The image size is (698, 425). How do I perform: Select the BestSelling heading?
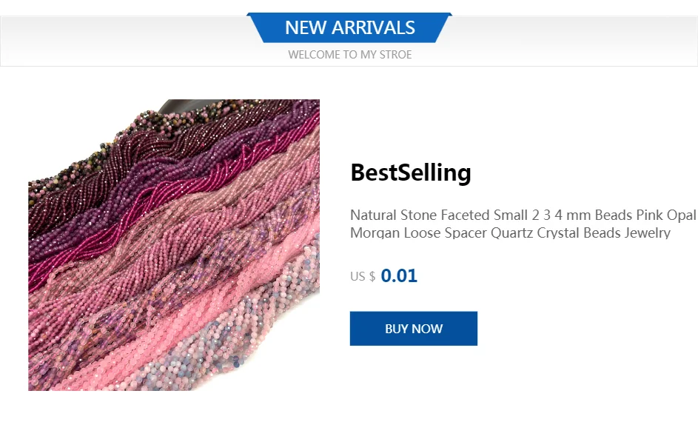(410, 173)
